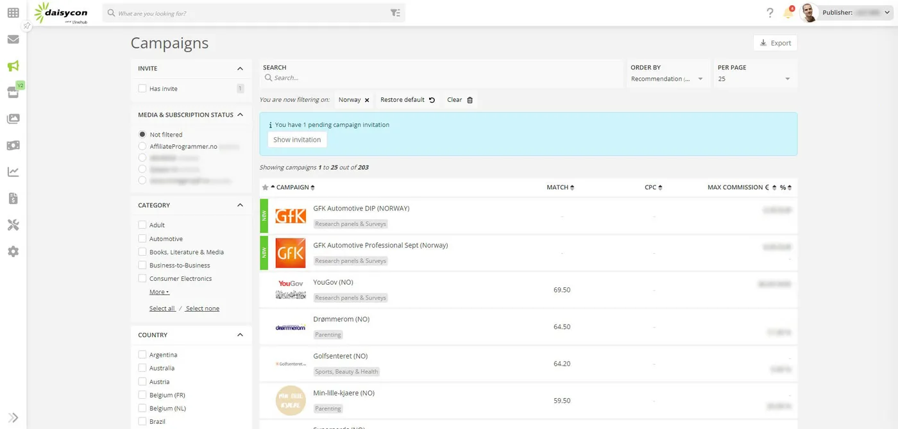Check the Australia country checkbox
Screen dimensions: 898x429
coord(142,368)
